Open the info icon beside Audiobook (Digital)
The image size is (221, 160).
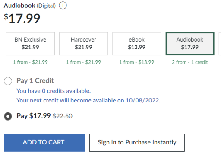coord(63,6)
